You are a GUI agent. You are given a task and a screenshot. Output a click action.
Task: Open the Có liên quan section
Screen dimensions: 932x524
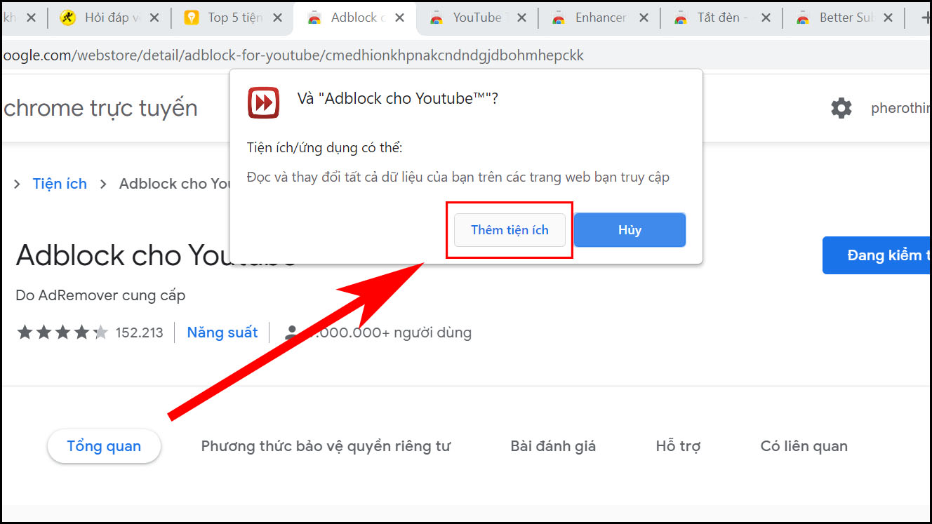coord(803,445)
